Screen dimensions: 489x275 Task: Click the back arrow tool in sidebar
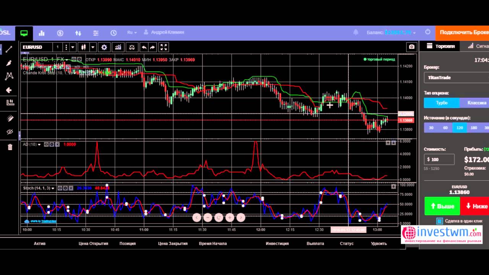tap(9, 90)
